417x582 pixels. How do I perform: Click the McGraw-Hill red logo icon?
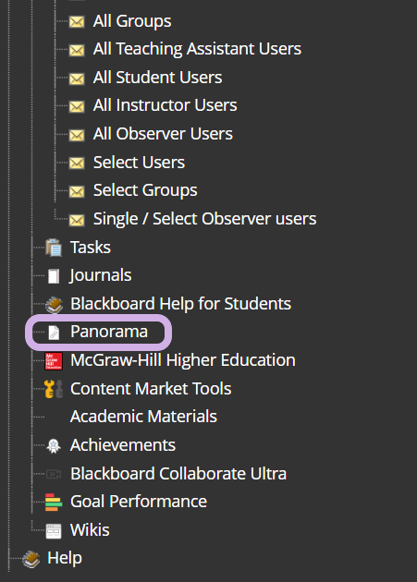click(x=54, y=361)
